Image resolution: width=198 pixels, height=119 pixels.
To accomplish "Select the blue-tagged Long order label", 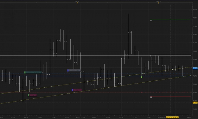I will pos(74,70).
